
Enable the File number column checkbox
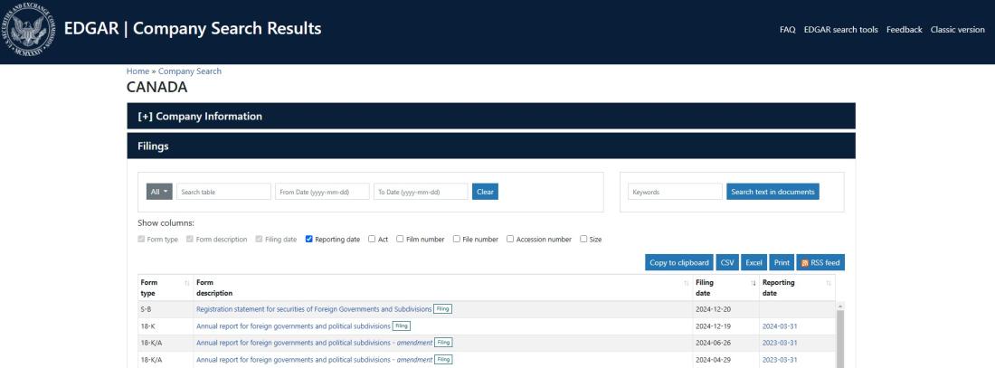(x=456, y=240)
